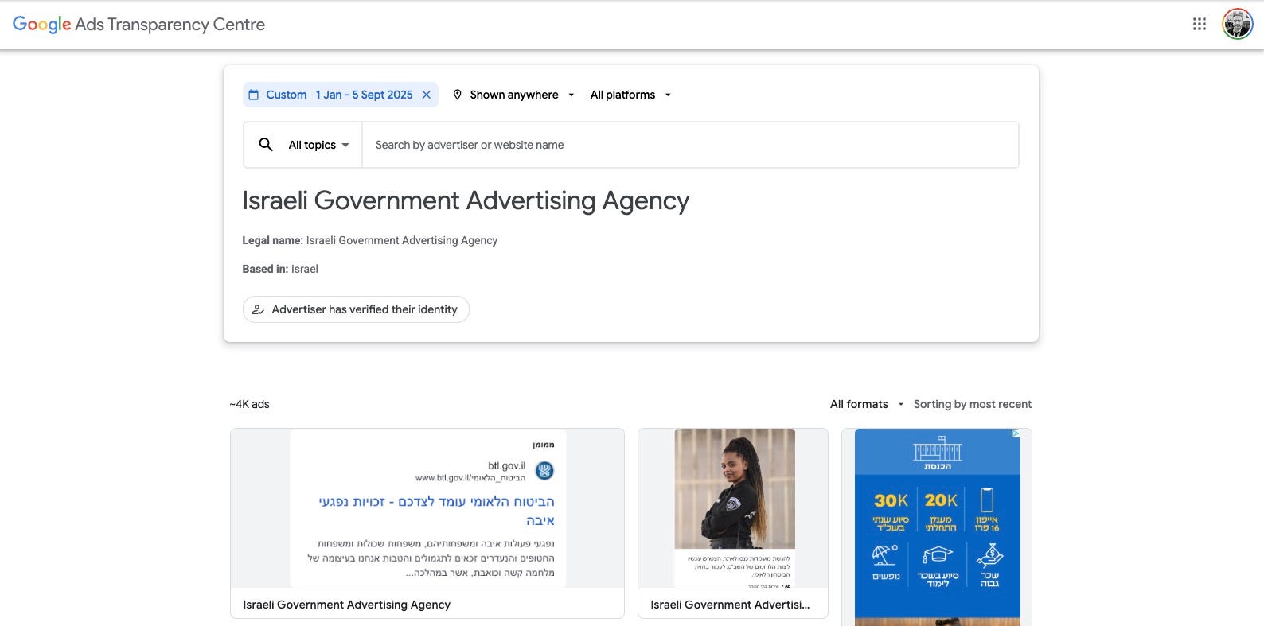The image size is (1264, 626).
Task: Click the Advertiser has verified their identity chip
Action: [x=356, y=309]
